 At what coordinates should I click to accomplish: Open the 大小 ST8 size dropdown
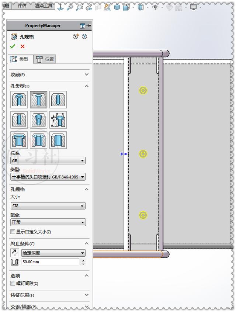pos(48,206)
